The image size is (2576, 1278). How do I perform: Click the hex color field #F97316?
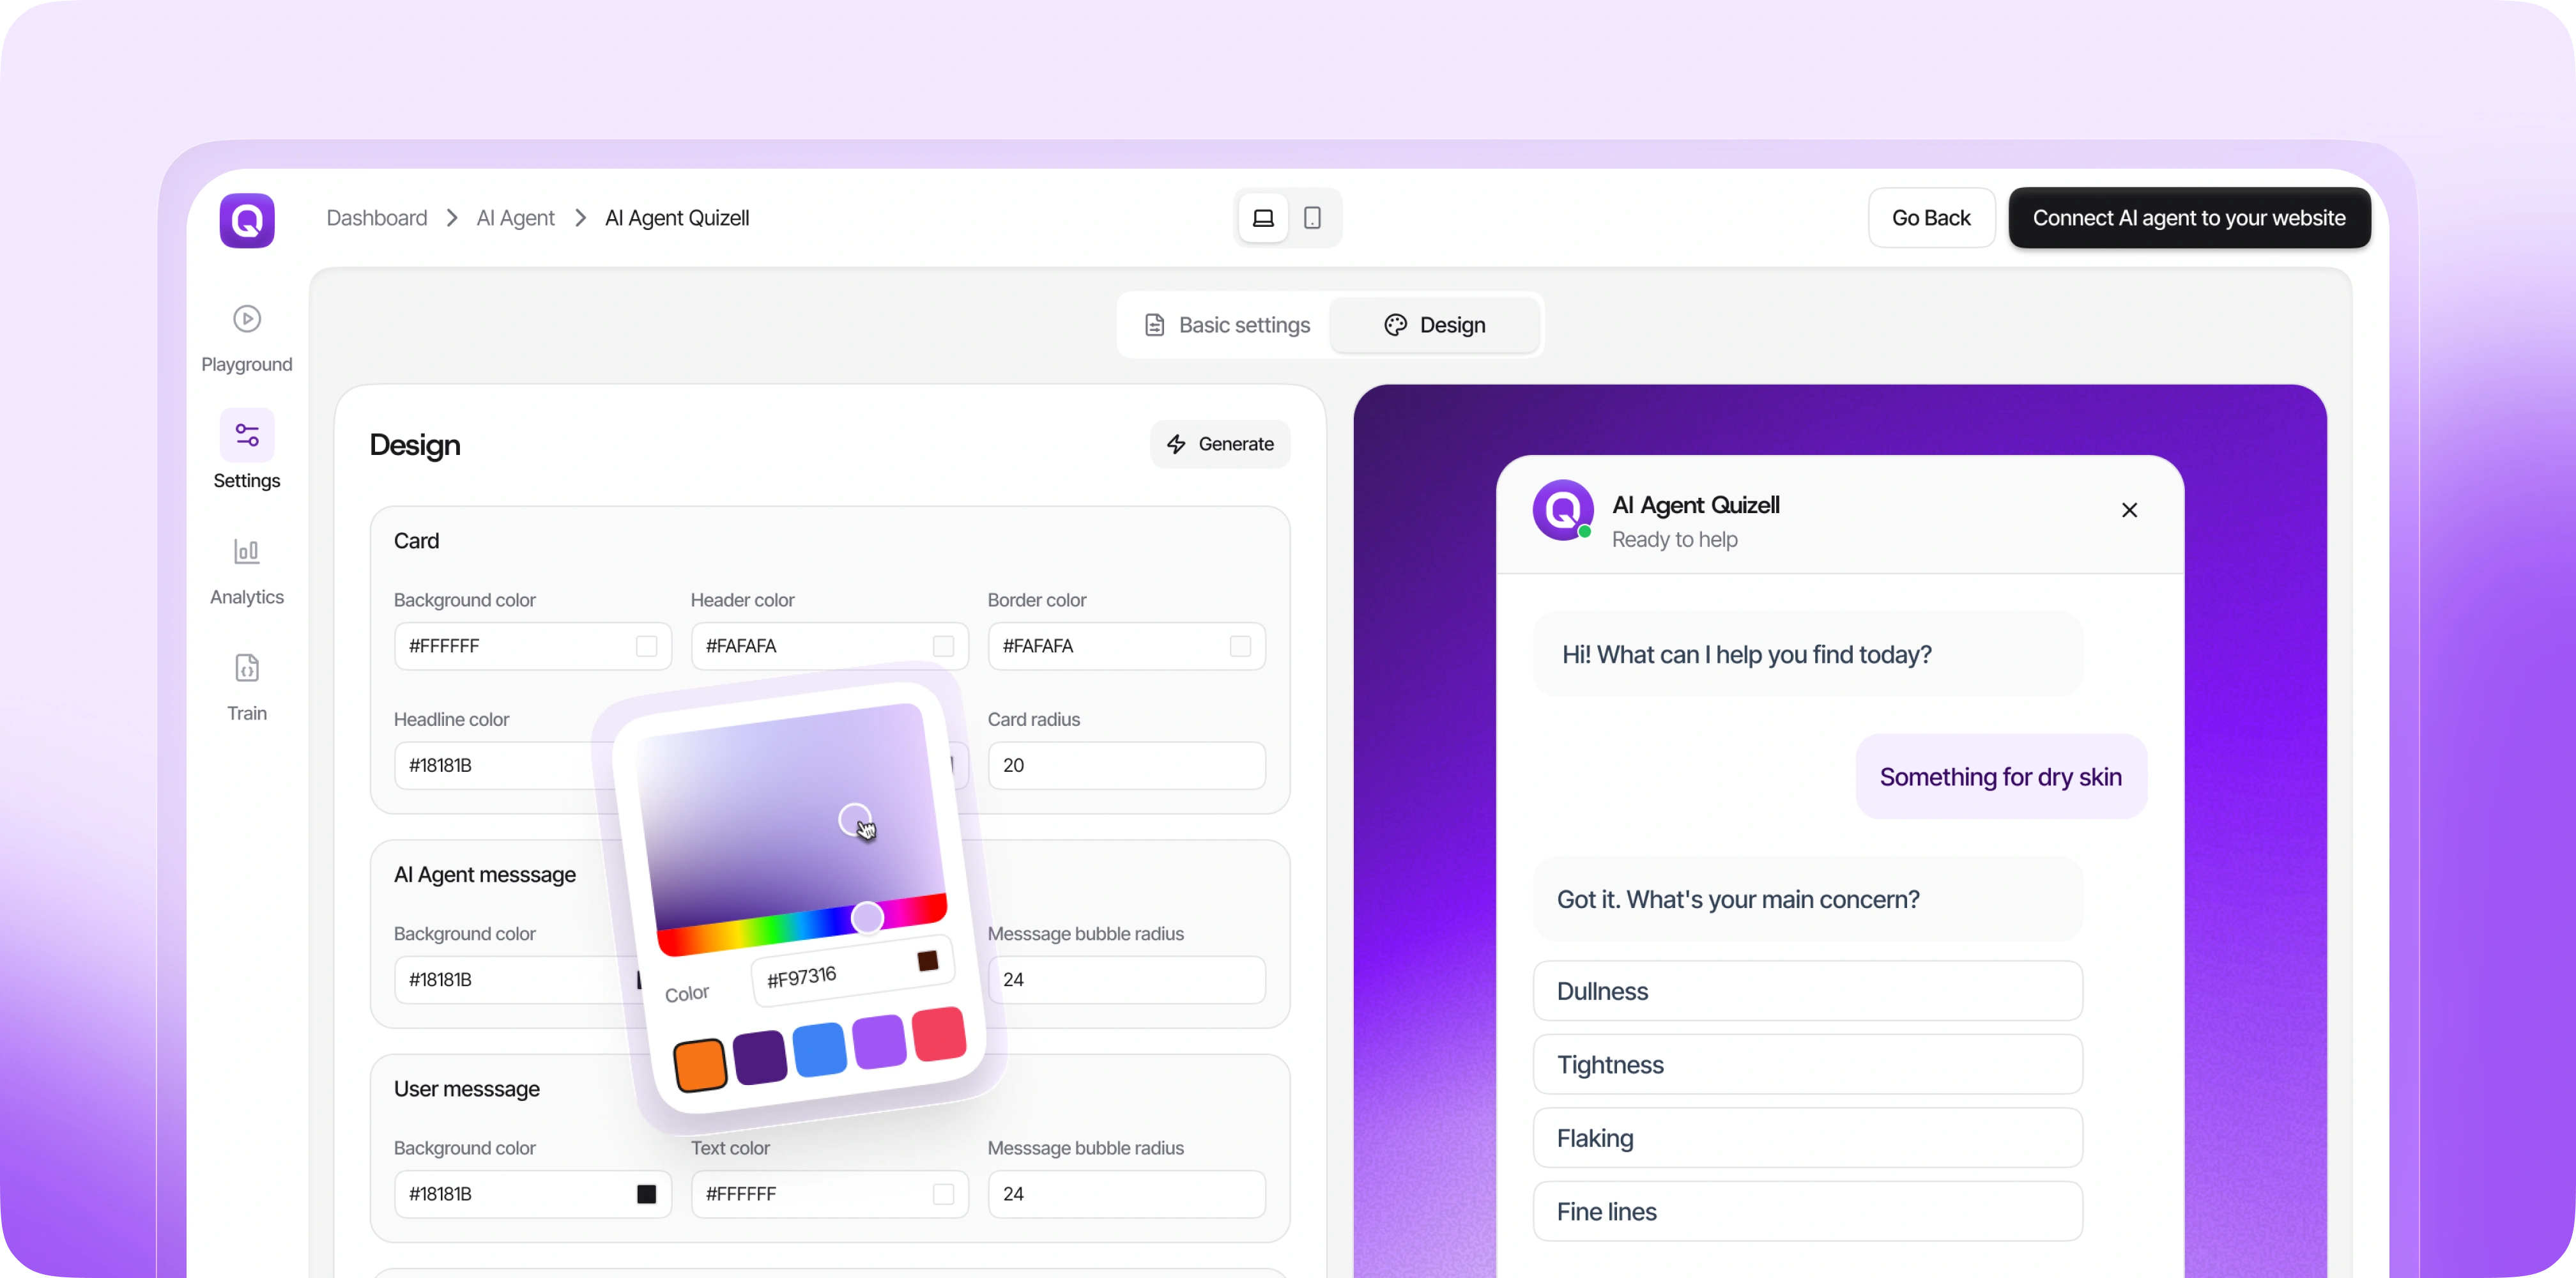(853, 971)
